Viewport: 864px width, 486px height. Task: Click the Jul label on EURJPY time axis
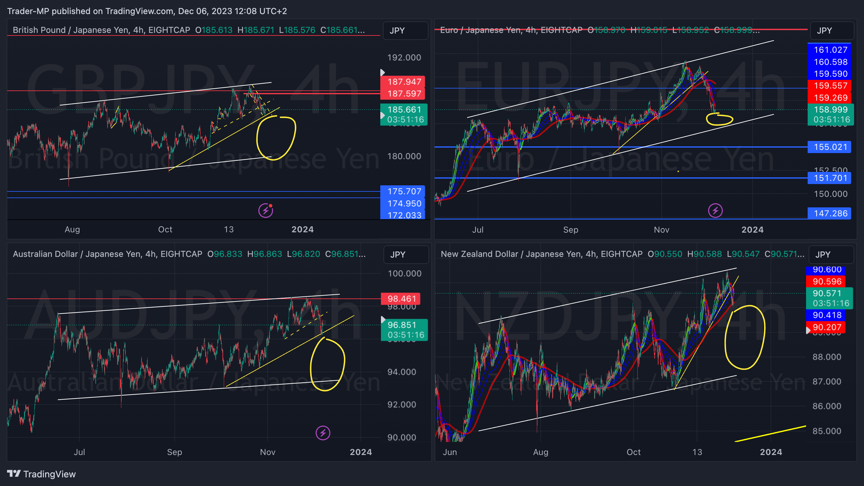tap(478, 230)
